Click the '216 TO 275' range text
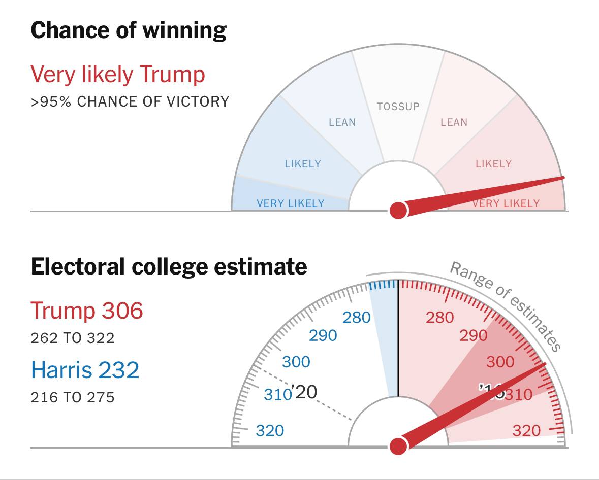 click(73, 398)
